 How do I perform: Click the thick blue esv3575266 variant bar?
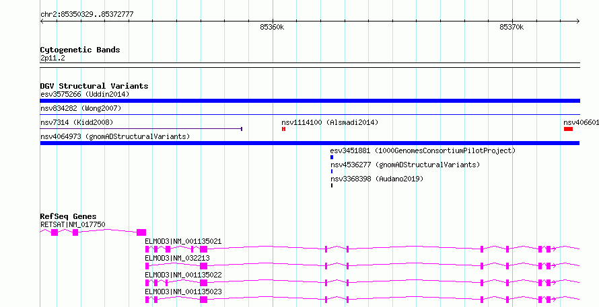click(310, 101)
